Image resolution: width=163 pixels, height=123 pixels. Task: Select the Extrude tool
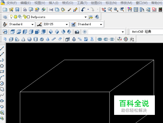[67, 39]
